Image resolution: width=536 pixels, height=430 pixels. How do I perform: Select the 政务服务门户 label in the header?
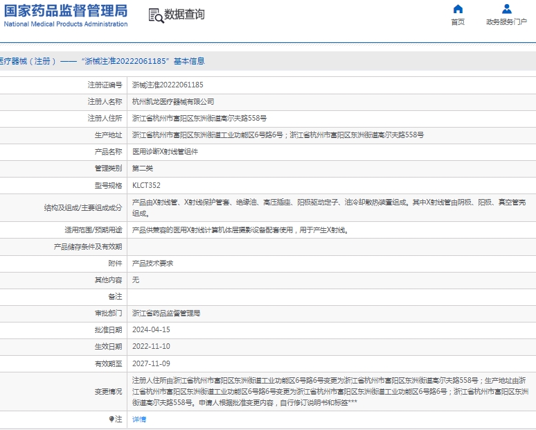pyautogui.click(x=507, y=22)
